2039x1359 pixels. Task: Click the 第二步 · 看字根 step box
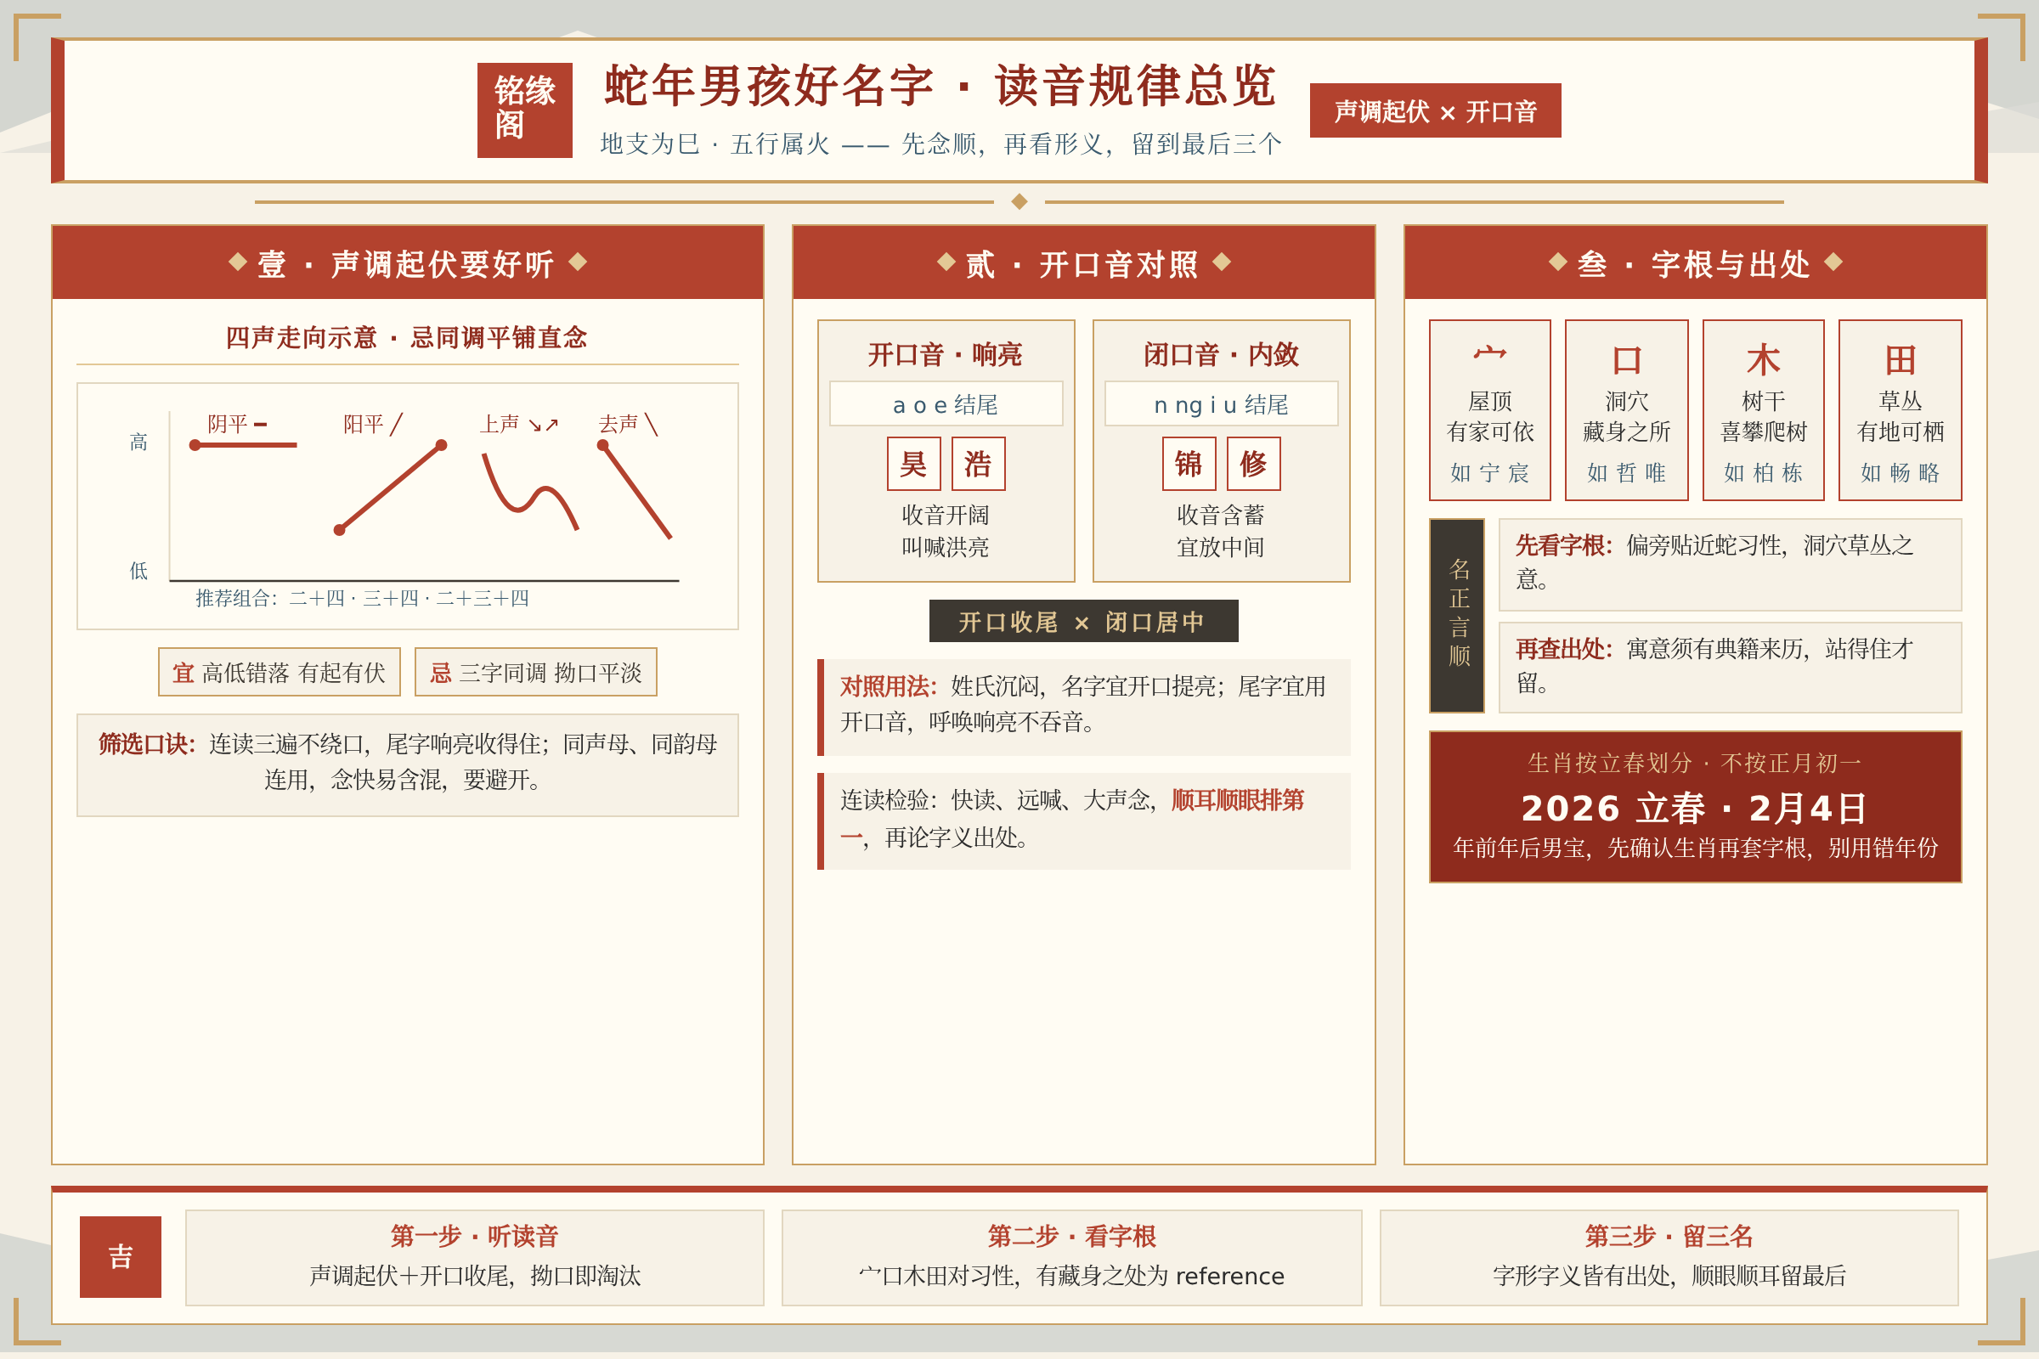tap(1072, 1258)
